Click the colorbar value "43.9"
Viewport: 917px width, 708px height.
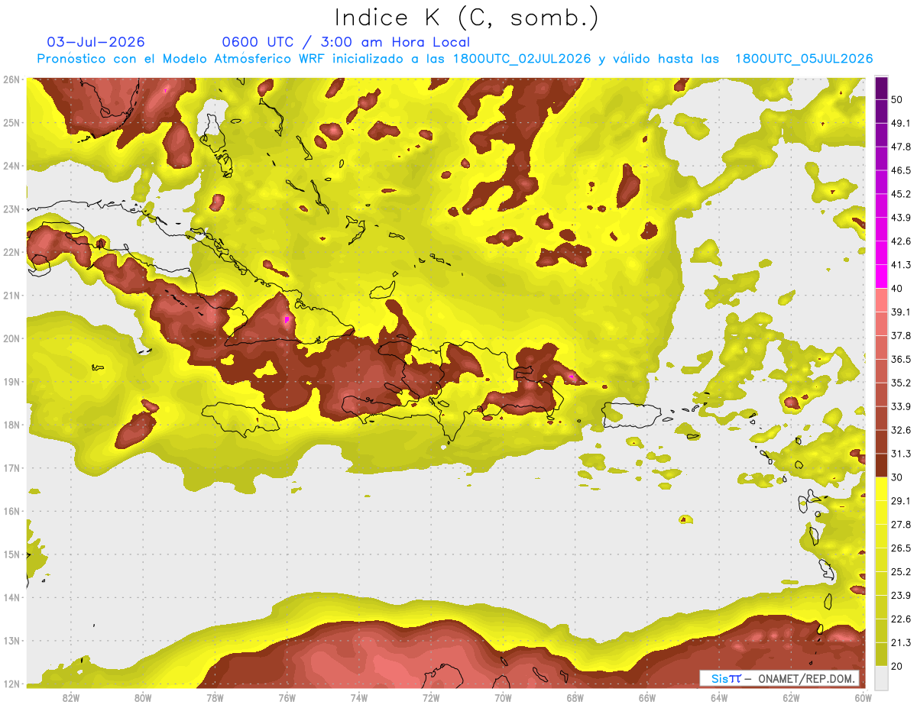(902, 218)
